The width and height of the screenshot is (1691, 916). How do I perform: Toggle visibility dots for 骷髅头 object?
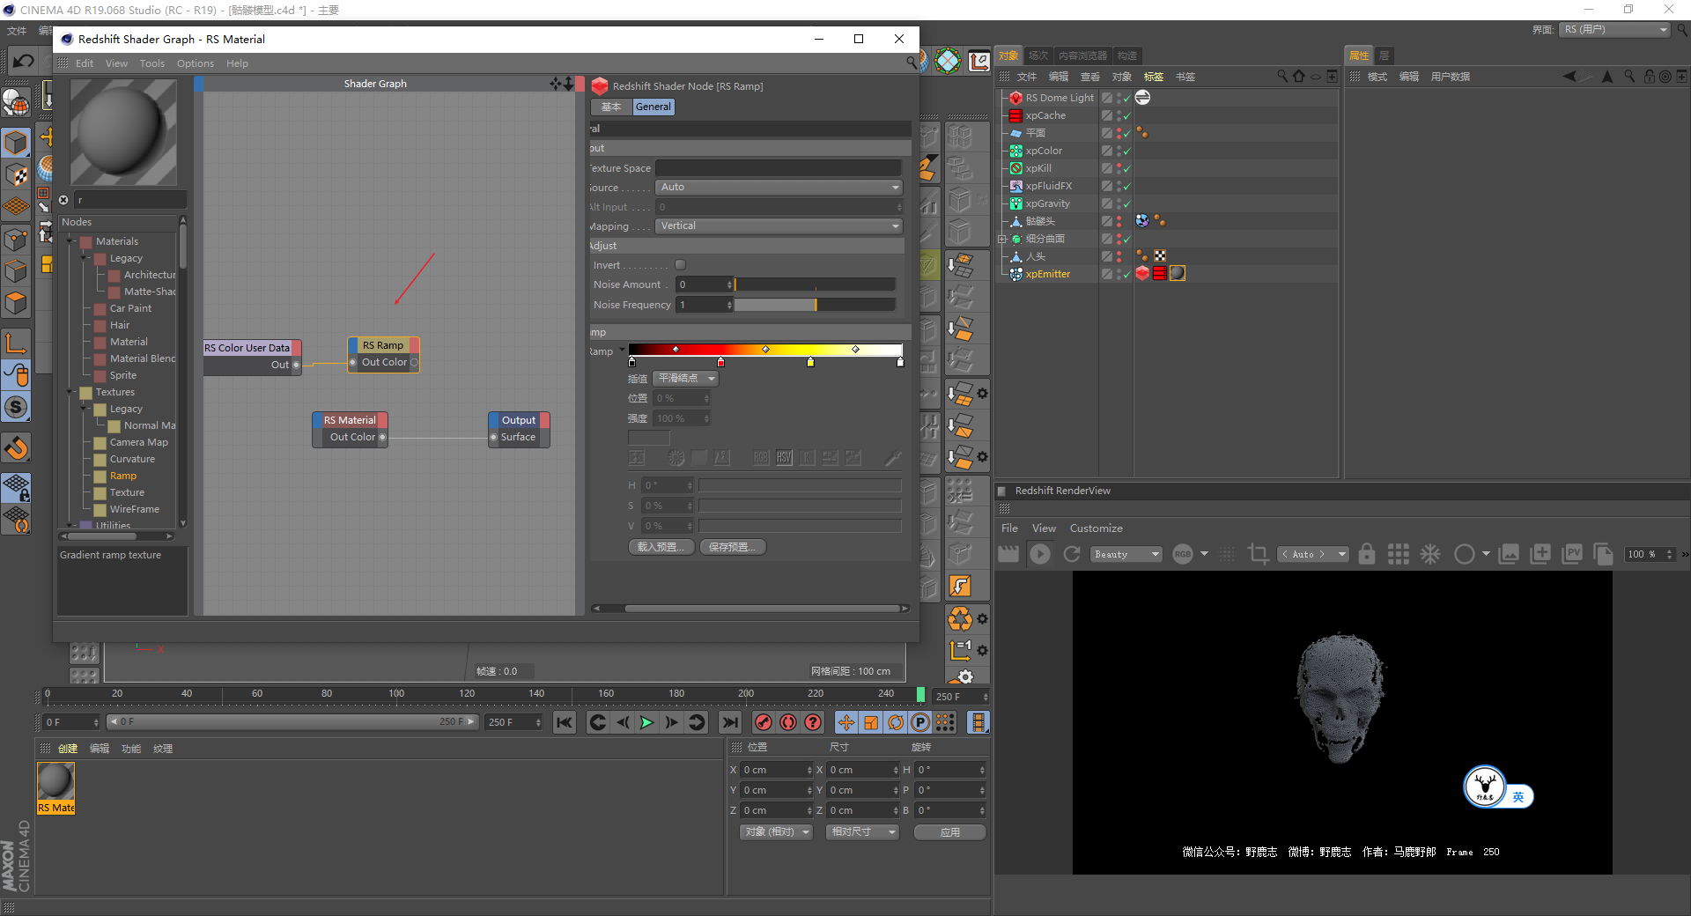(1119, 221)
